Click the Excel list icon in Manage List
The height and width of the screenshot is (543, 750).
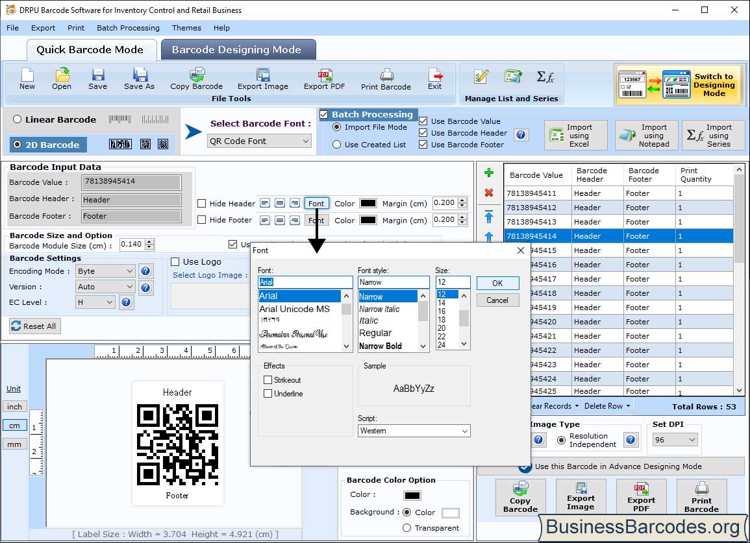(x=513, y=77)
